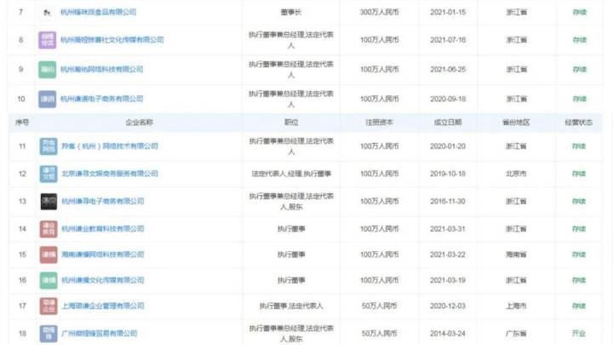Open the 文化传媒 company link in row 16
Screen dimensions: 613x345
[103, 280]
